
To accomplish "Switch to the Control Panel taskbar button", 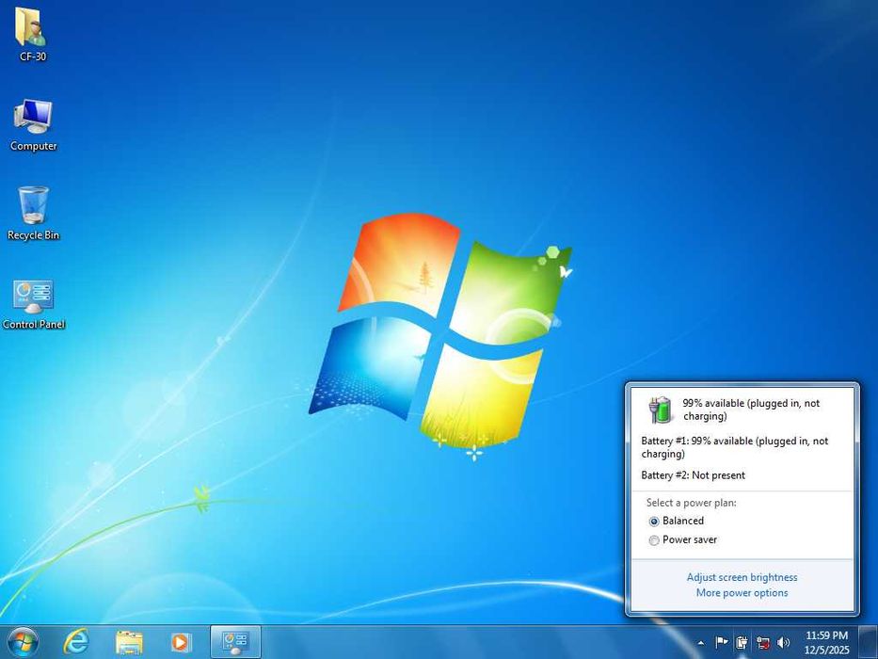I will 235,642.
